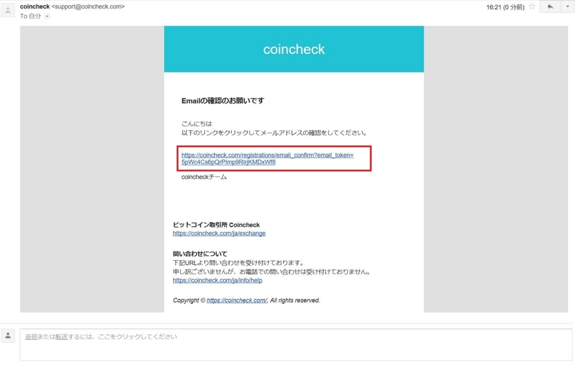Viewport: 576px width, 365px height.
Task: Click the coincheck logo banner text
Action: pos(294,49)
